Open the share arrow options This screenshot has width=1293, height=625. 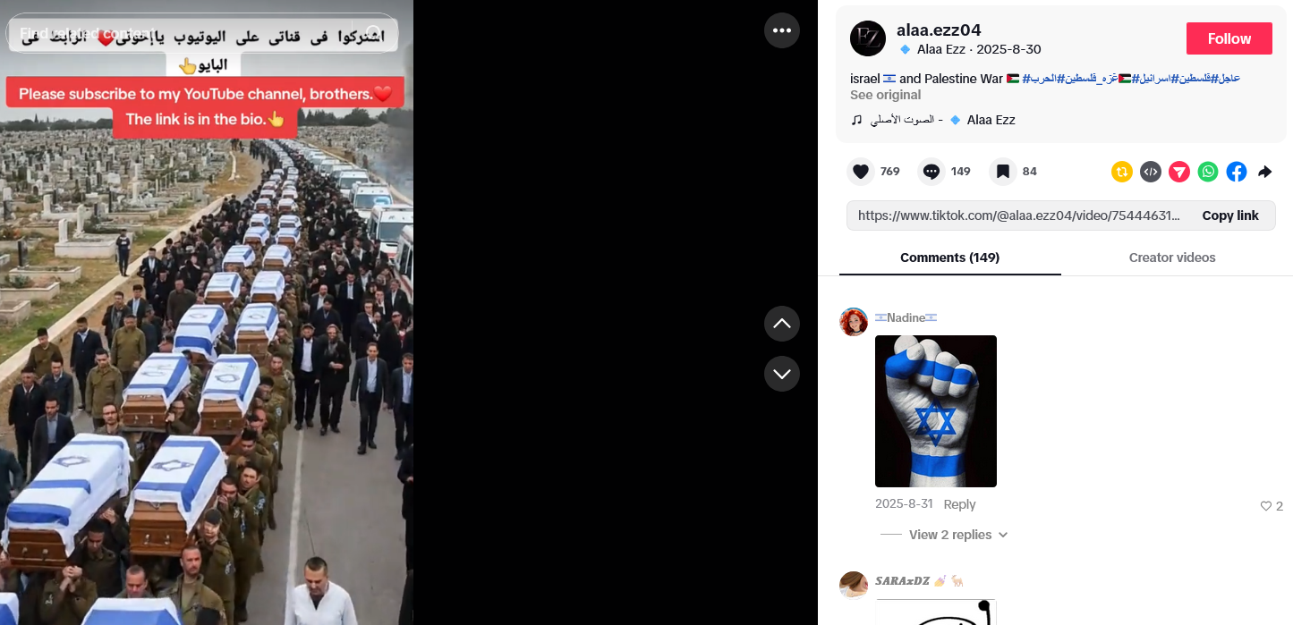point(1265,172)
